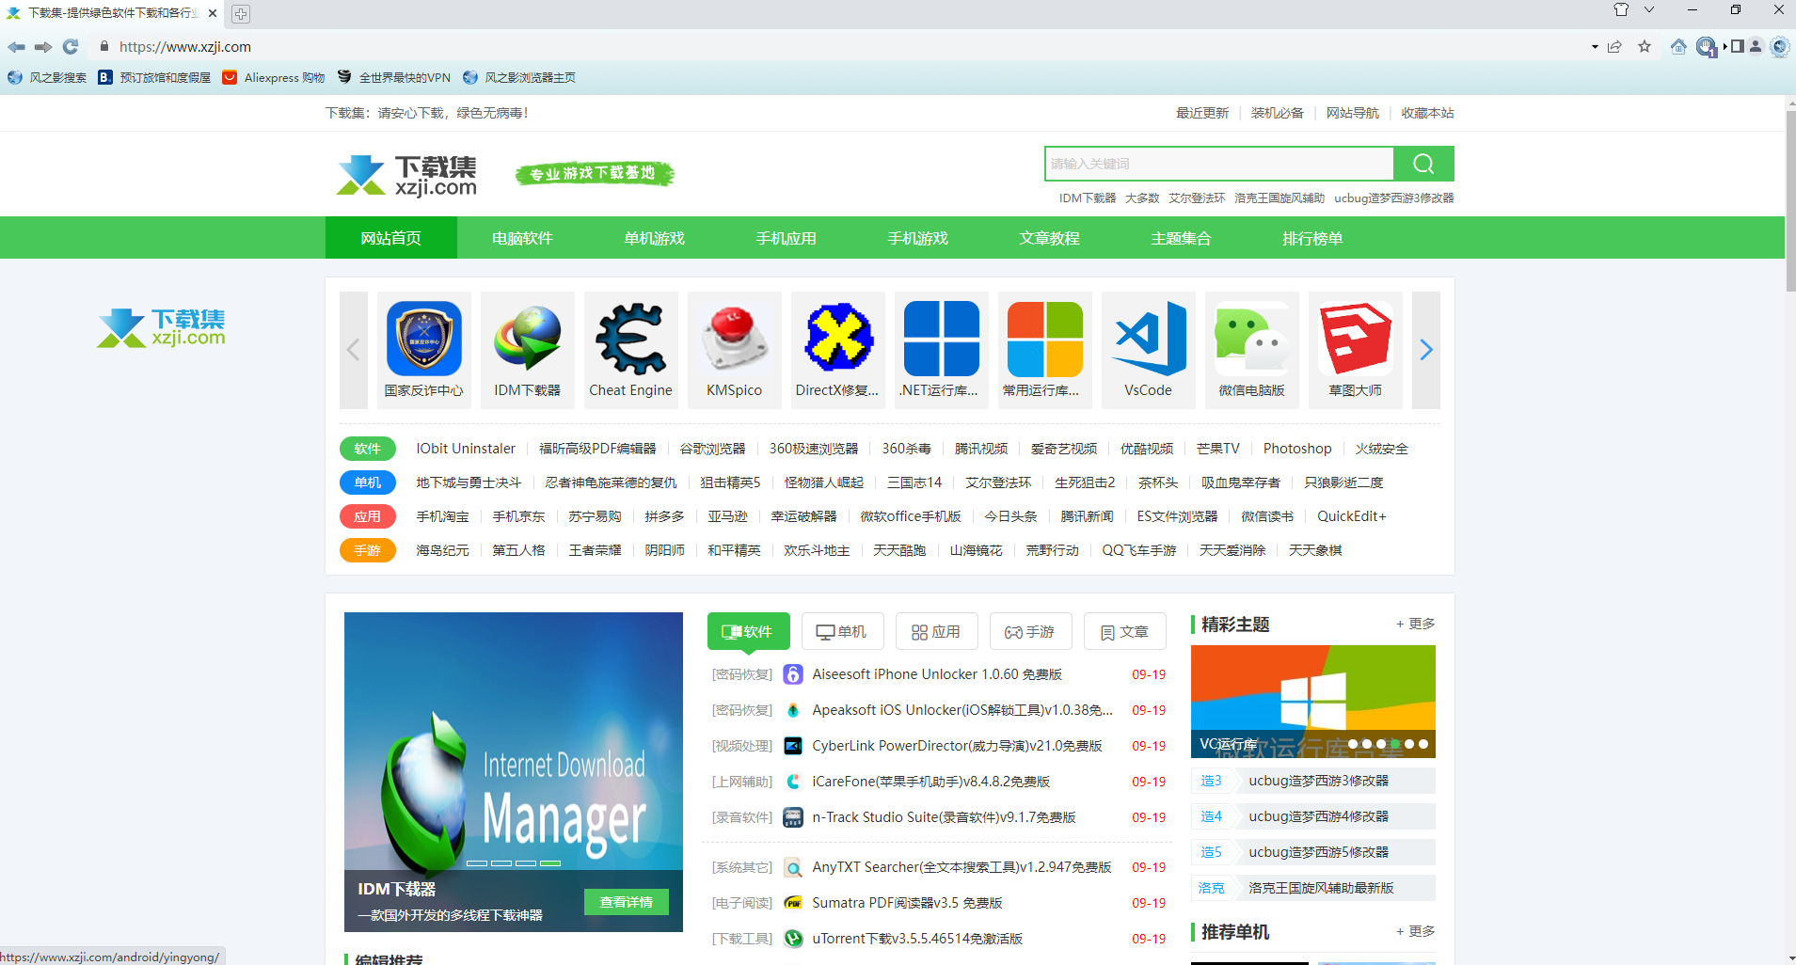
Task: Click the page vertical scrollbar thumb
Action: click(x=1790, y=202)
